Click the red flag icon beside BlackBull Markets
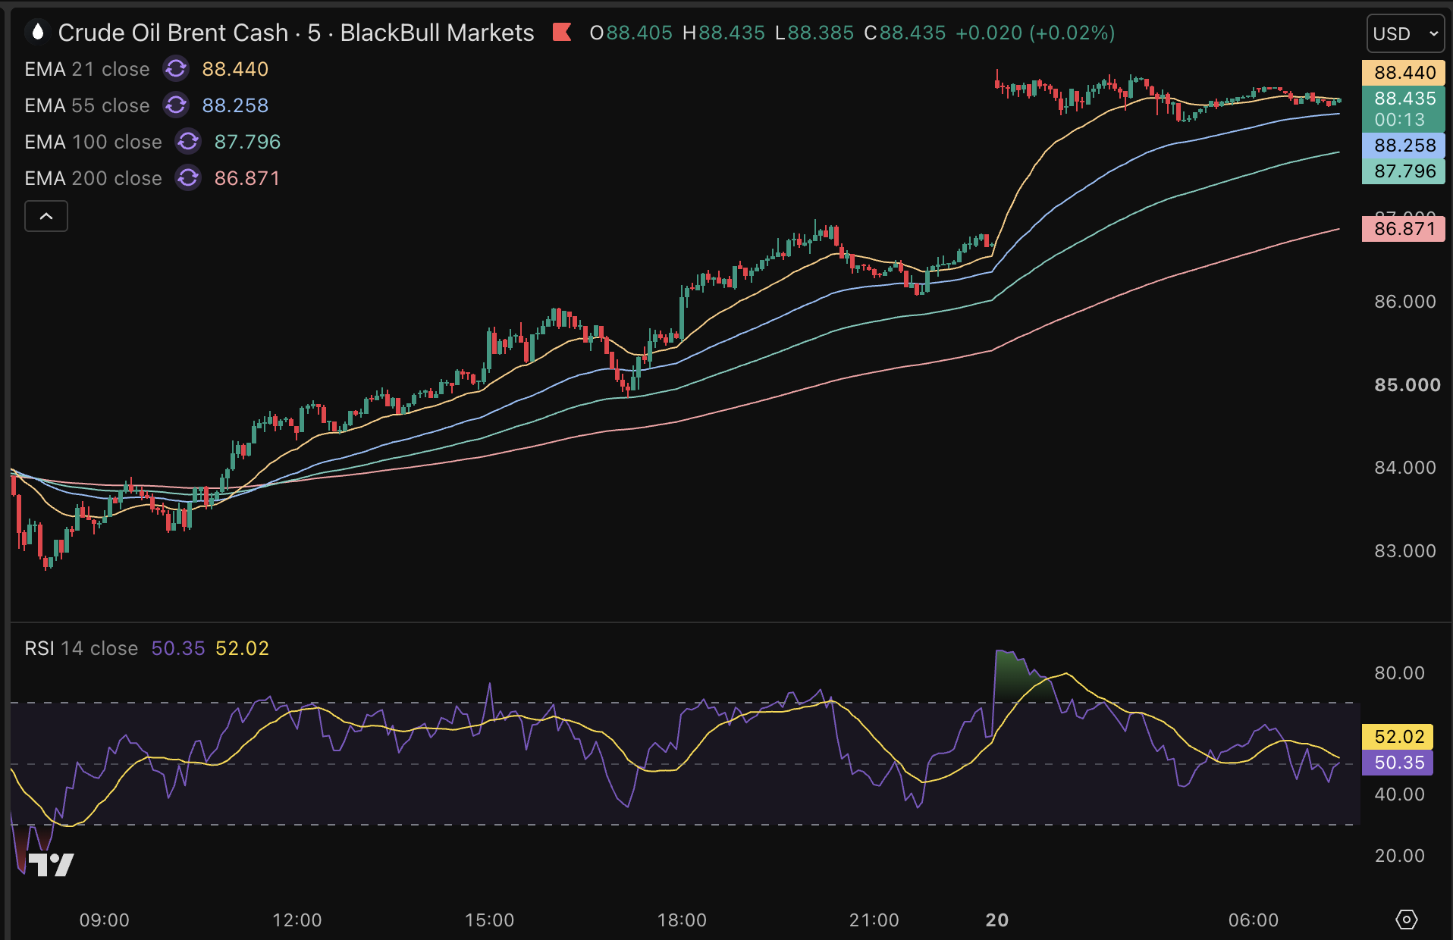Image resolution: width=1453 pixels, height=940 pixels. coord(562,33)
